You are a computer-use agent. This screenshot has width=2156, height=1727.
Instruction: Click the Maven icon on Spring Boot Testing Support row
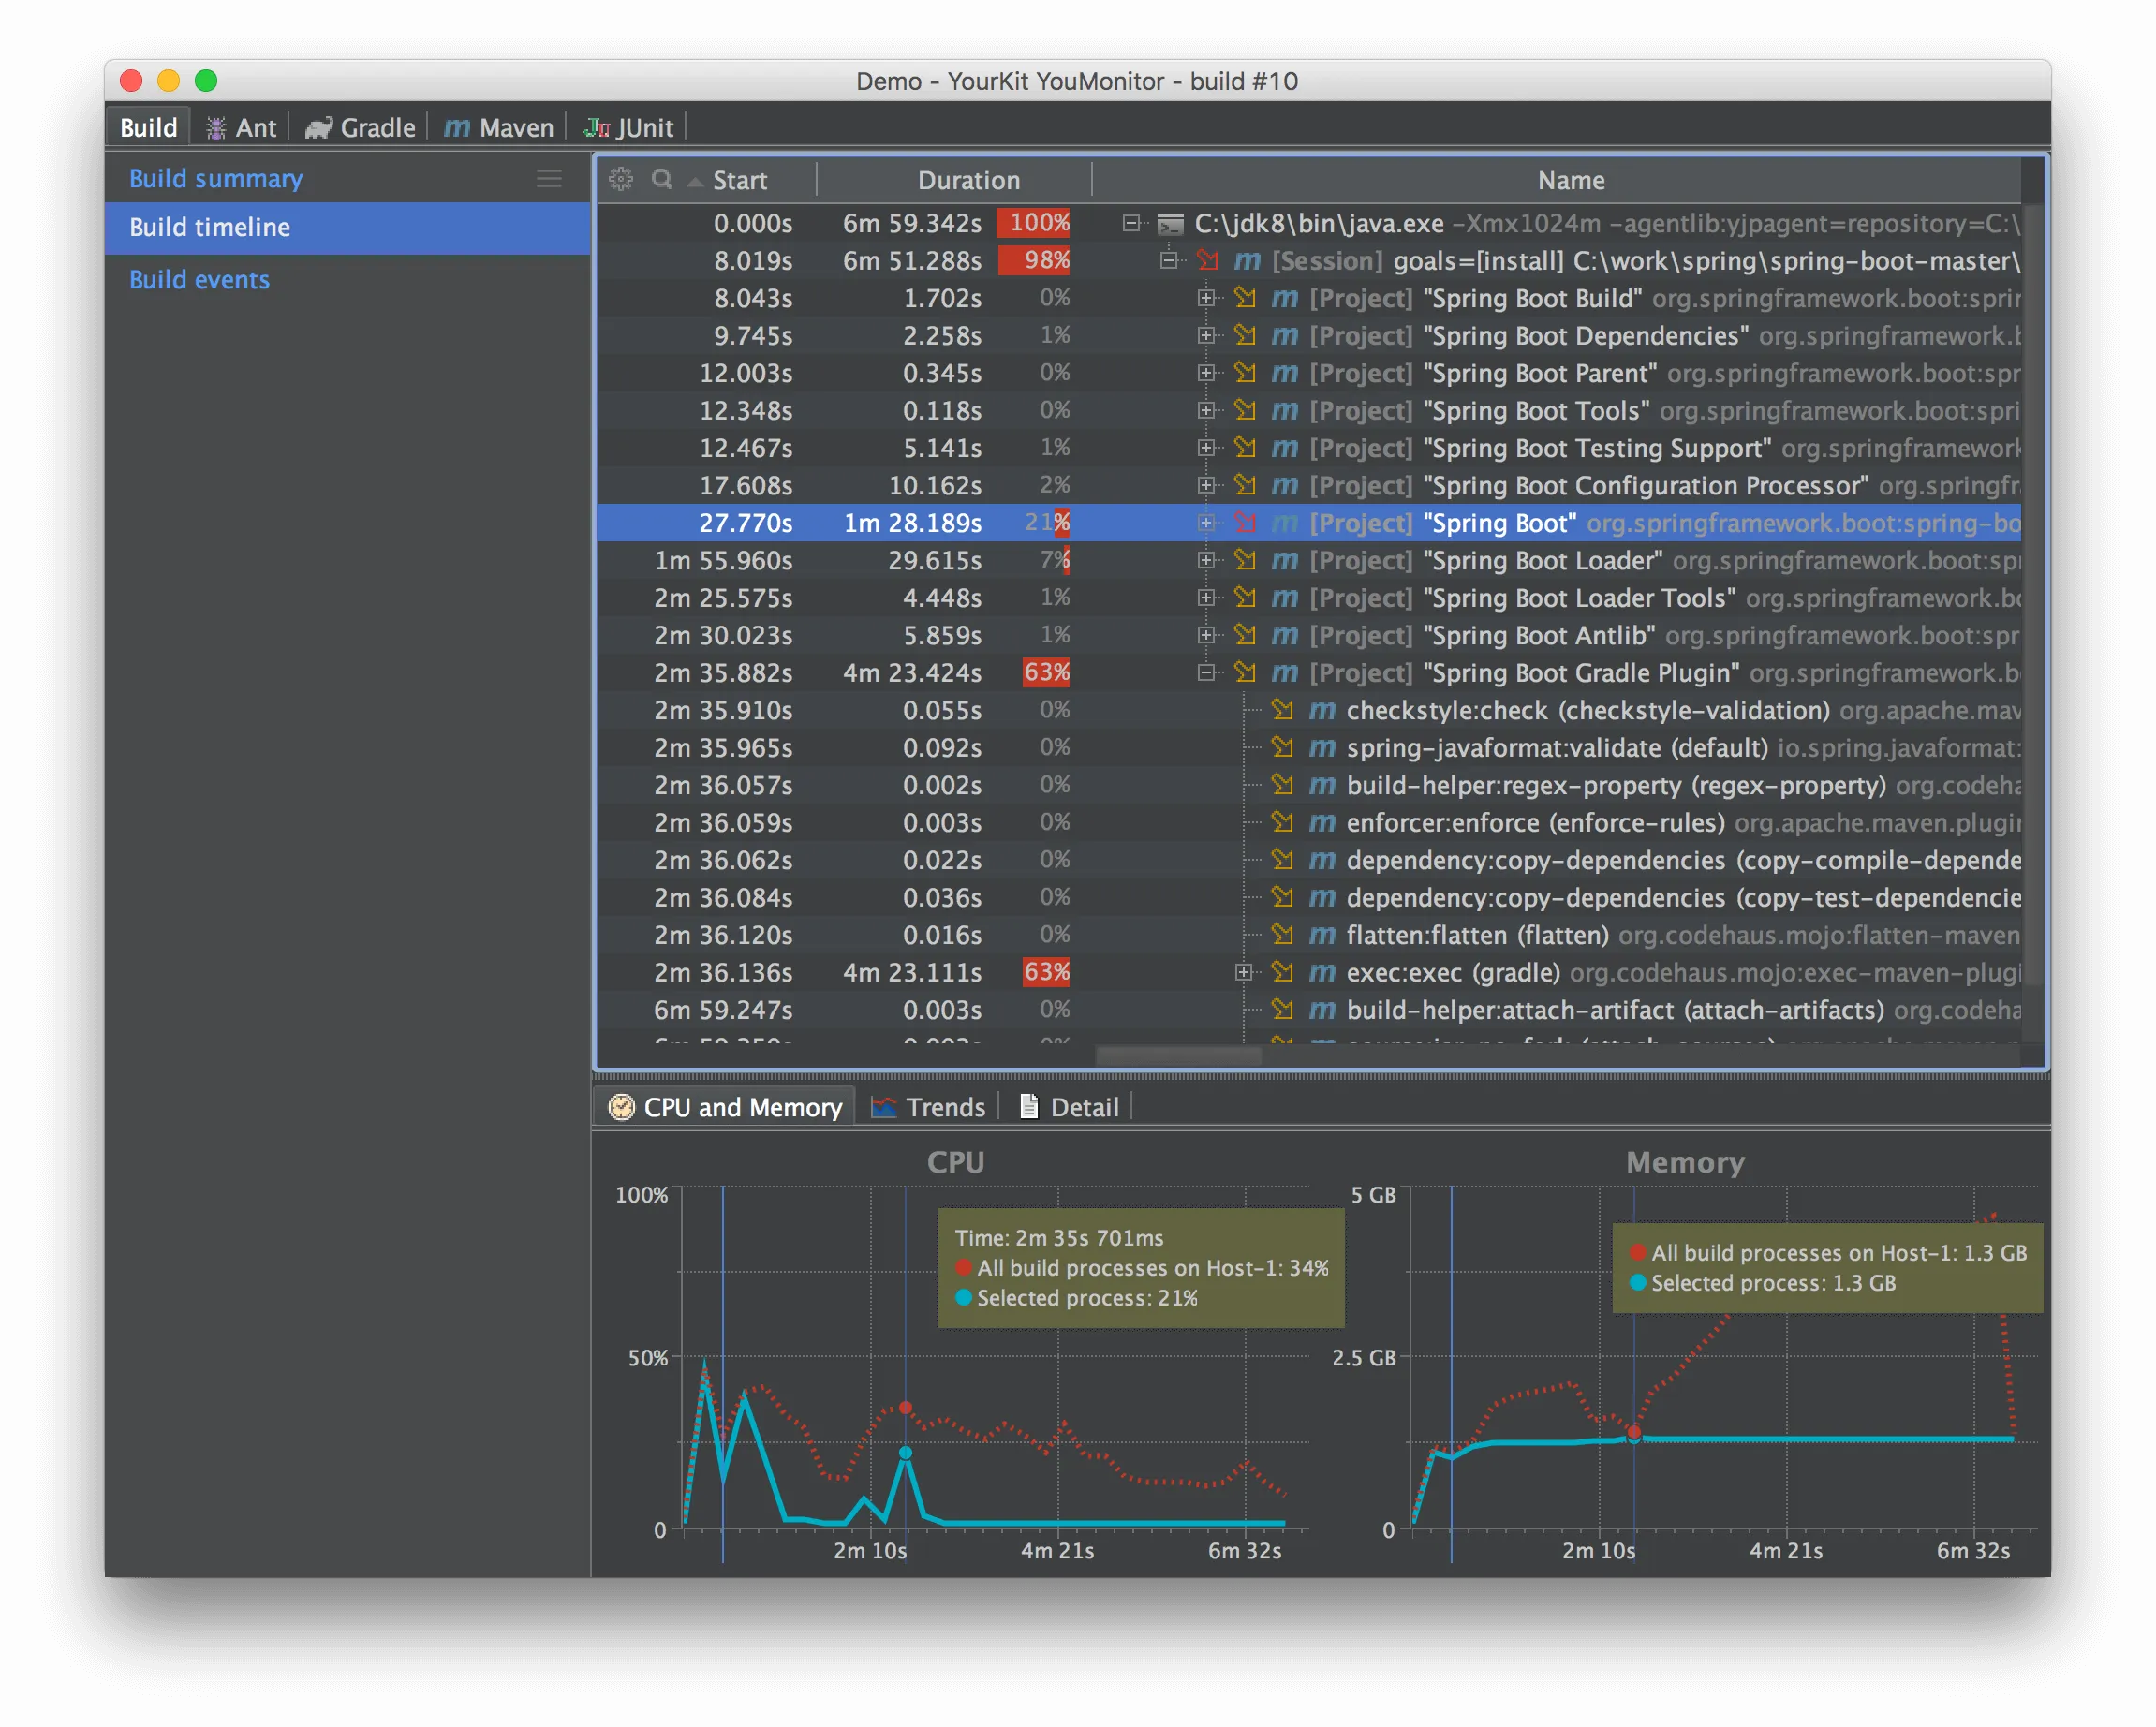pos(1284,448)
